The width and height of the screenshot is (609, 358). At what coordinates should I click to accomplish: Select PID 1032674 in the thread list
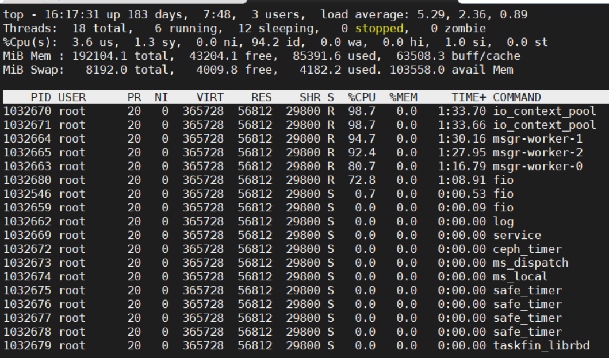pyautogui.click(x=27, y=276)
